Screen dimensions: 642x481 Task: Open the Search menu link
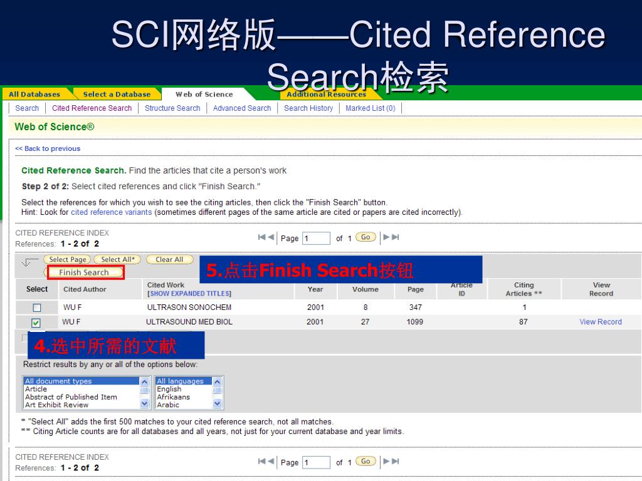27,108
